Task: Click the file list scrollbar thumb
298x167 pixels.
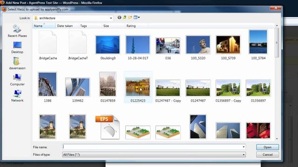Action: click(x=277, y=43)
